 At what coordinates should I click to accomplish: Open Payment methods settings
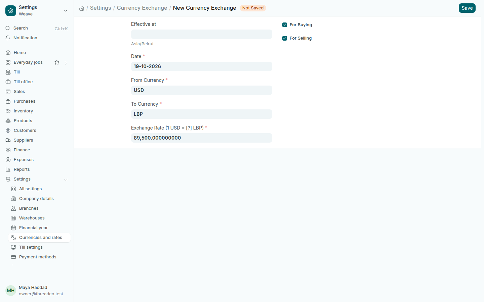point(39,257)
